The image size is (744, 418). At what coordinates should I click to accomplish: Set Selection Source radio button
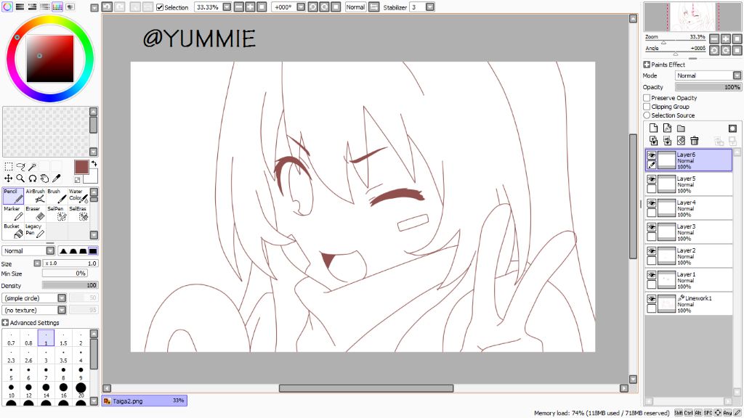click(647, 115)
